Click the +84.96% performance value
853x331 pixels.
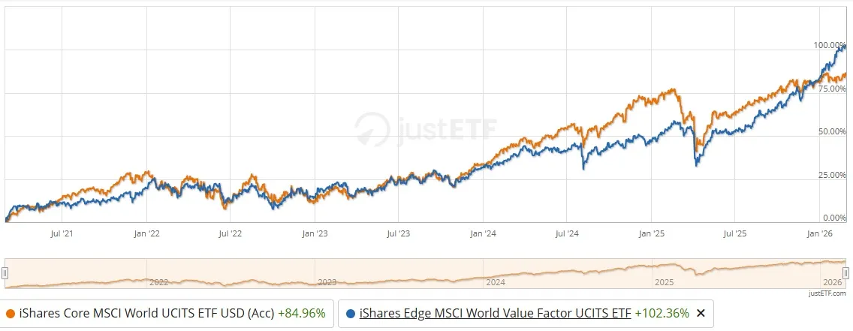[x=302, y=313]
